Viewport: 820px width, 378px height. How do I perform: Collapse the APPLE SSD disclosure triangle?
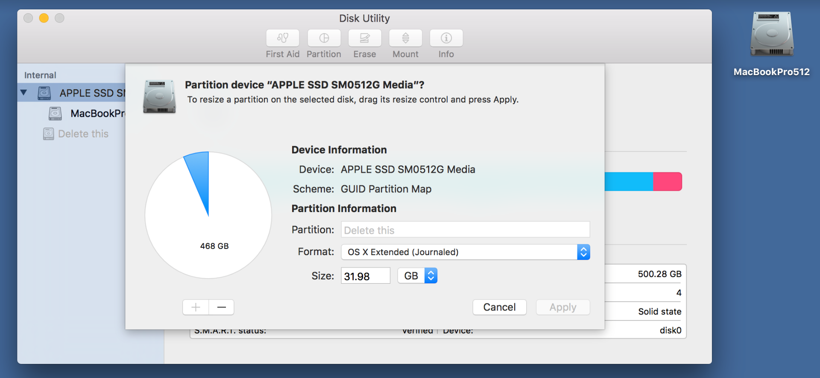point(23,92)
